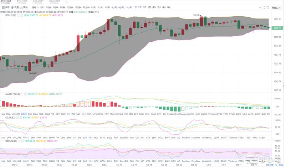Click first small icon beside KDJ(9,3,3)
This screenshot has height=167, width=284.
tap(17, 117)
